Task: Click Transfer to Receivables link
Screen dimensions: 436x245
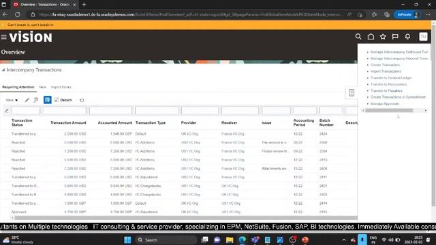Action: (389, 84)
